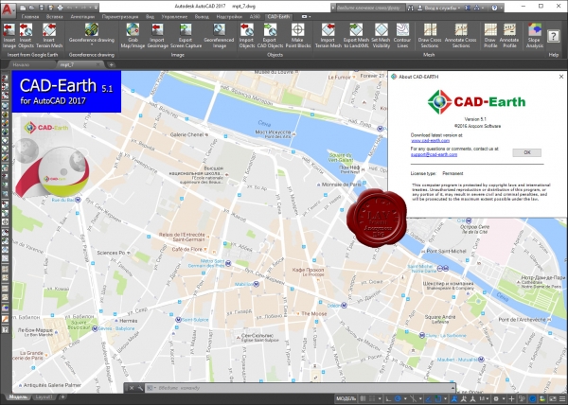The image size is (568, 405).
Task: Select the Annotate Profile tool
Action: click(x=509, y=35)
